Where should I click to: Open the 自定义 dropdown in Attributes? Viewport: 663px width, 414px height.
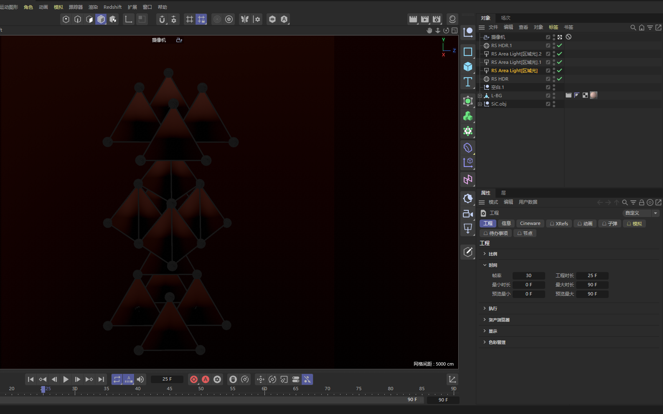pyautogui.click(x=641, y=213)
